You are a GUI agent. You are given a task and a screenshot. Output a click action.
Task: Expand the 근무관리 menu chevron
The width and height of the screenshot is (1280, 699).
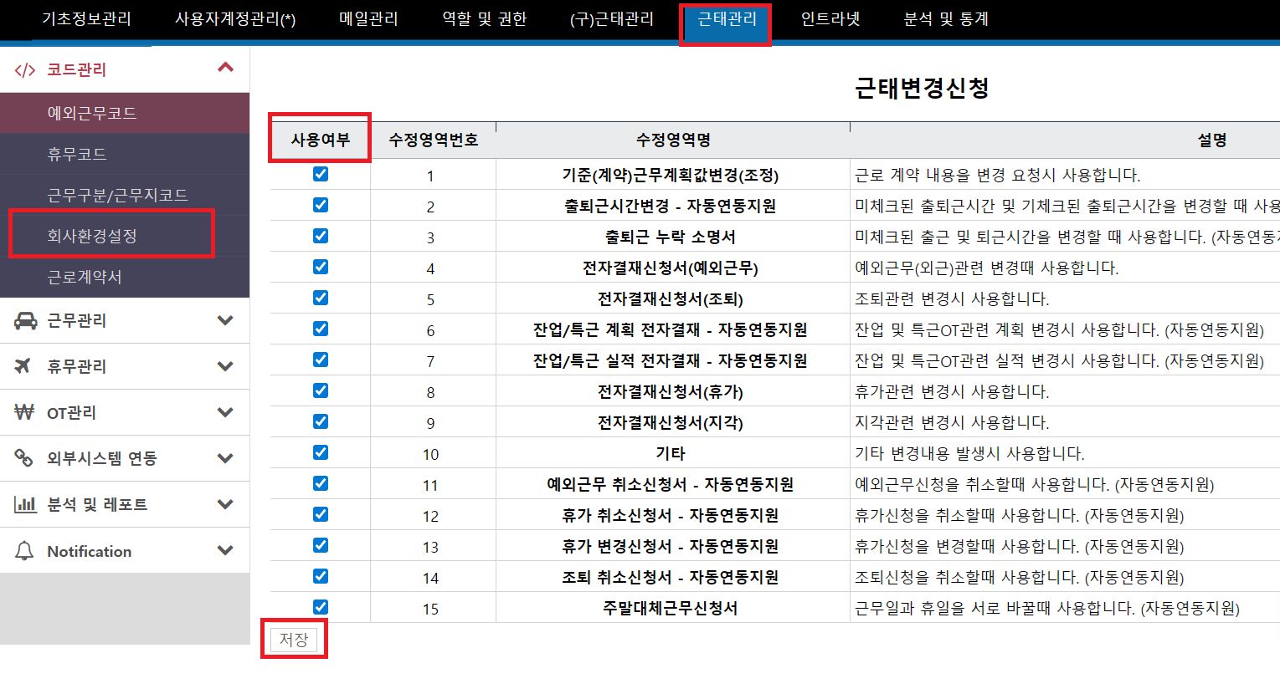click(x=225, y=320)
